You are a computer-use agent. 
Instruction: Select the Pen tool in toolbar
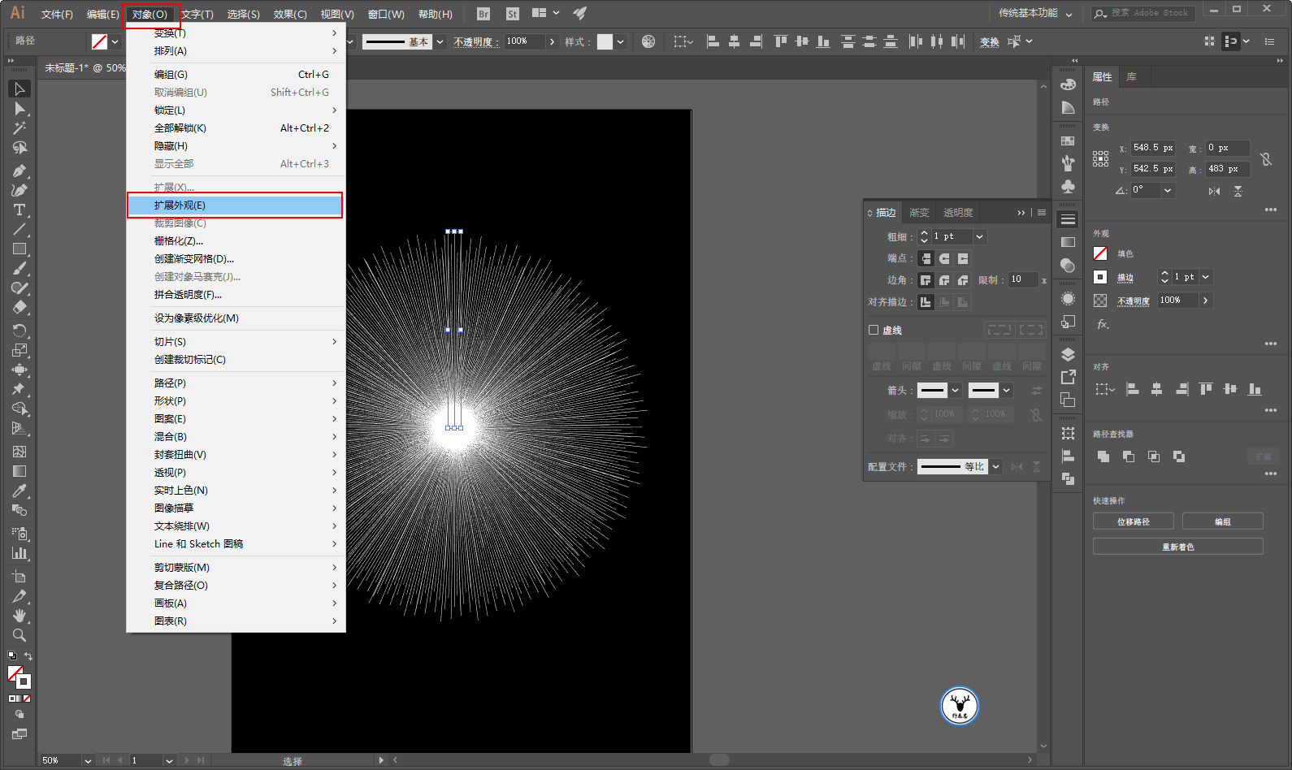coord(20,171)
